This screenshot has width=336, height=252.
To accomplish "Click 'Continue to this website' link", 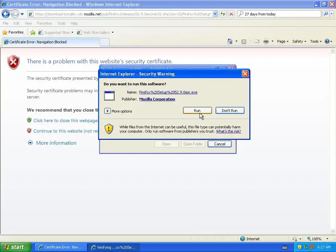I will click(66, 131).
